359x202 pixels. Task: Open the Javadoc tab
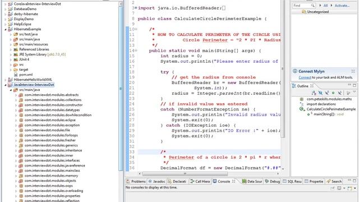coord(157,181)
